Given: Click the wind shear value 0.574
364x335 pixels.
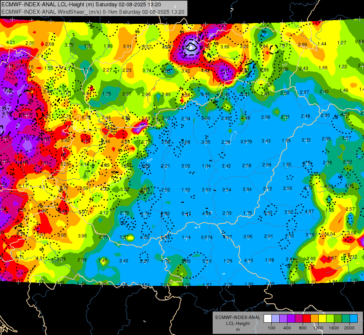Looking at the screenshot, I should coord(207,237).
